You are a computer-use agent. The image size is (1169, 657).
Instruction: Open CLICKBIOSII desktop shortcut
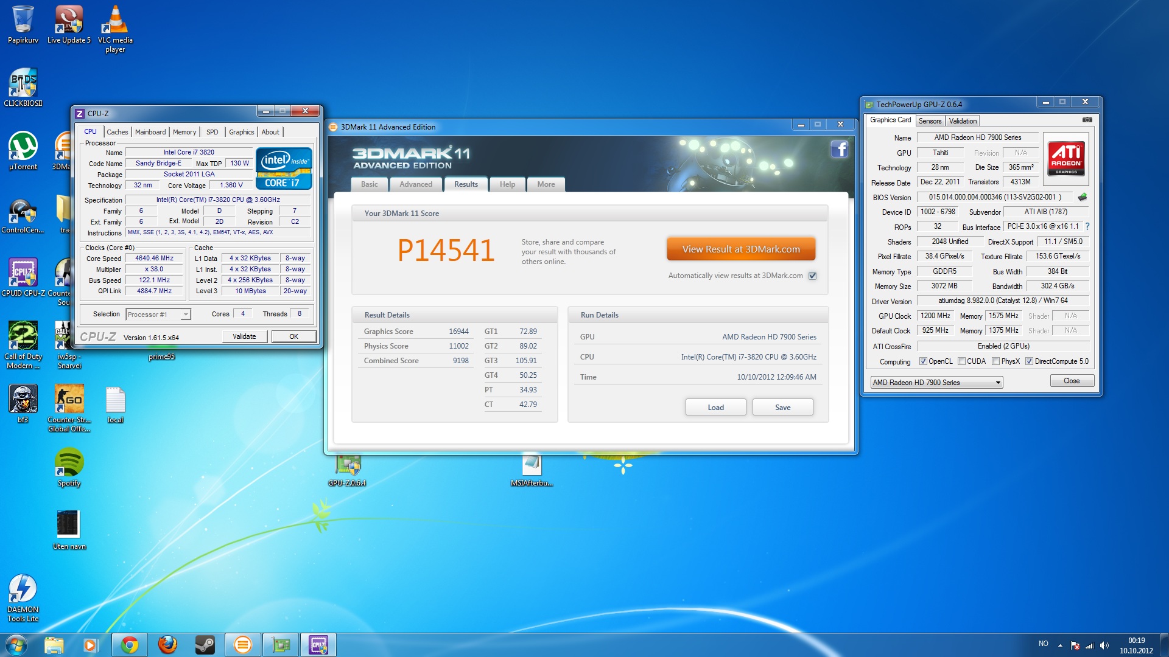(23, 87)
